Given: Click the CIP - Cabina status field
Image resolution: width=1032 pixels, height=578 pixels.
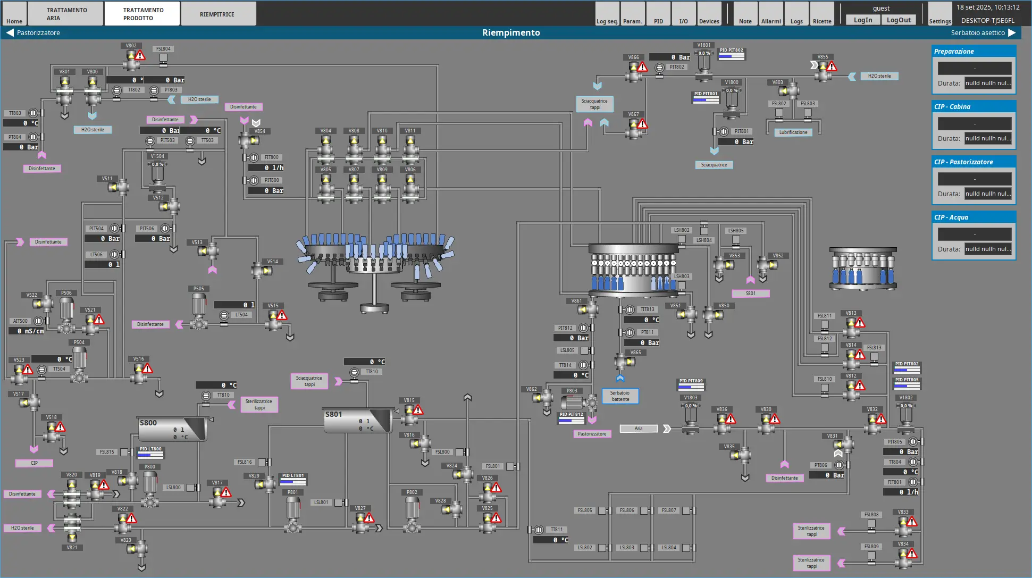Looking at the screenshot, I should [x=975, y=123].
